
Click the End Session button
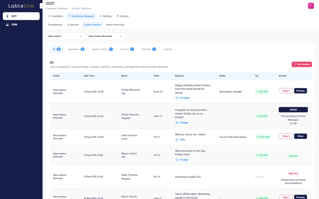pyautogui.click(x=302, y=64)
